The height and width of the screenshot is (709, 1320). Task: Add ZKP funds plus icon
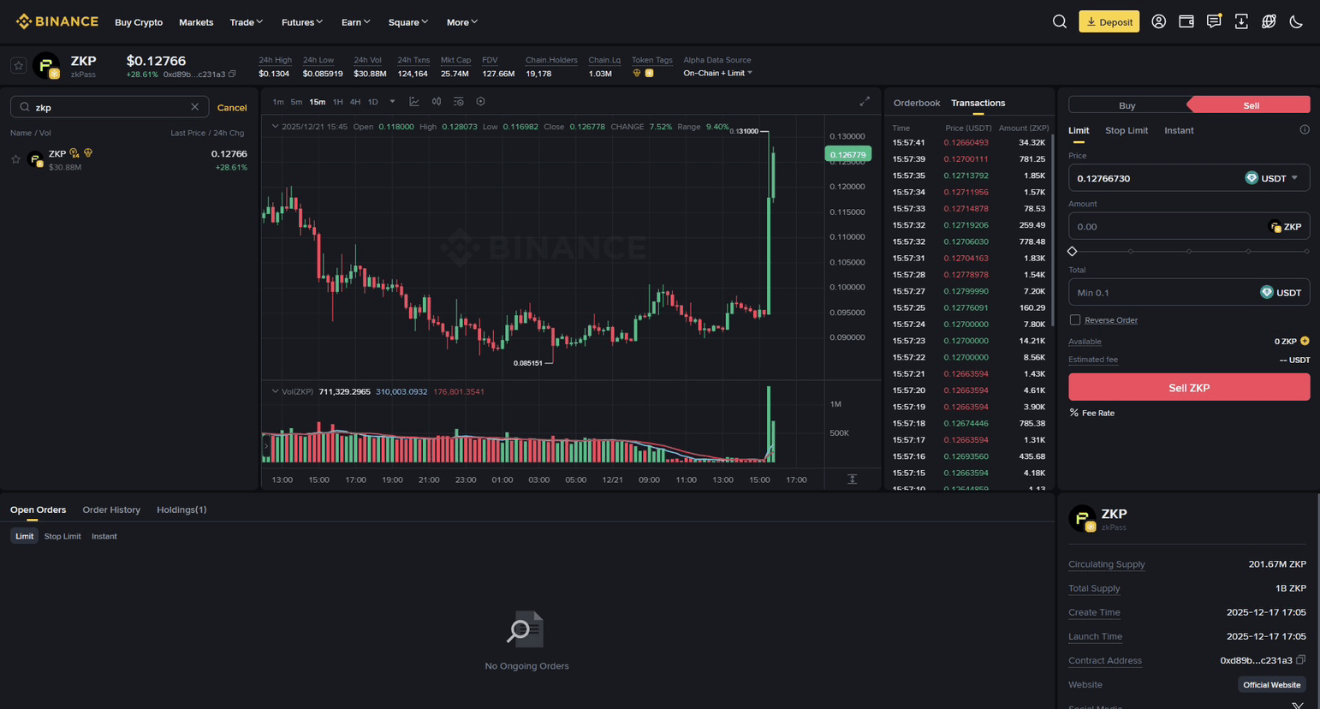tap(1305, 341)
